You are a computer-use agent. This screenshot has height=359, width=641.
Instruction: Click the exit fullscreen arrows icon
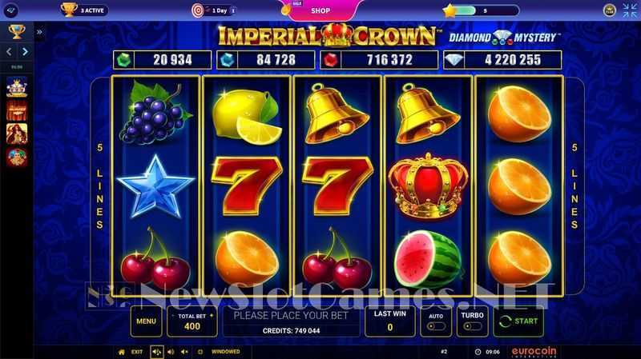(630, 10)
